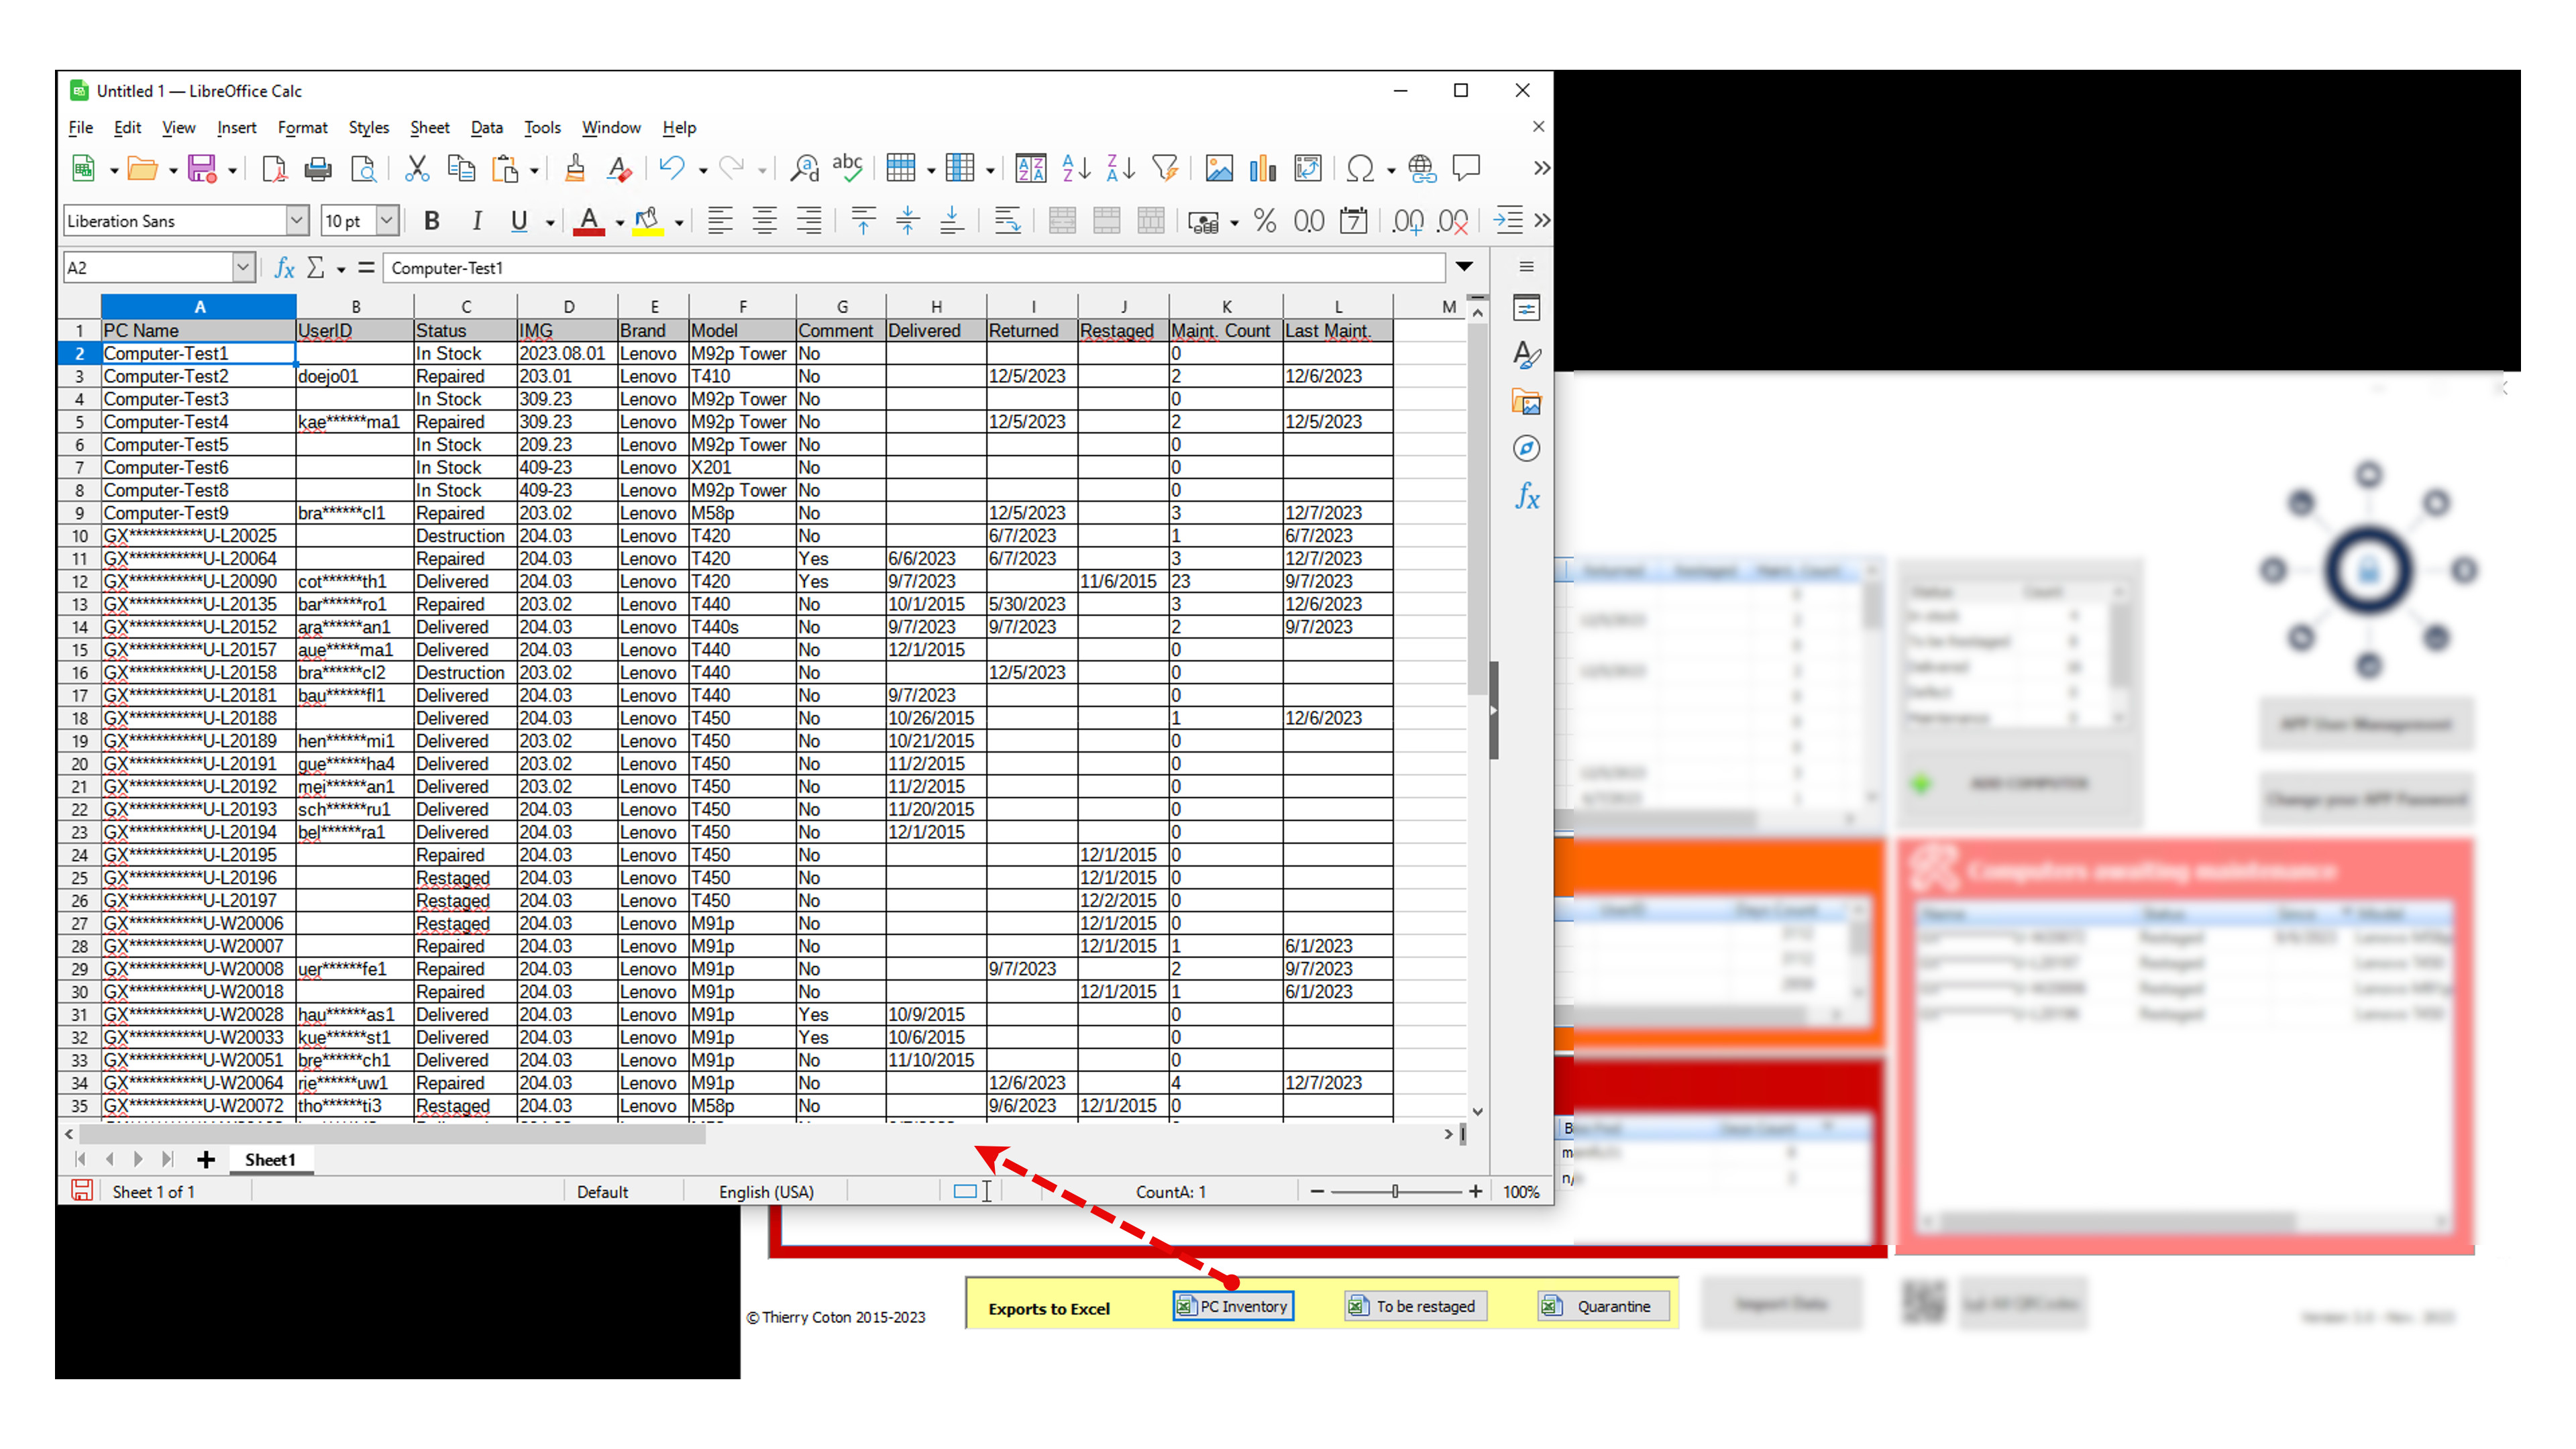
Task: Insert a chart using chart icon
Action: coord(1263,169)
